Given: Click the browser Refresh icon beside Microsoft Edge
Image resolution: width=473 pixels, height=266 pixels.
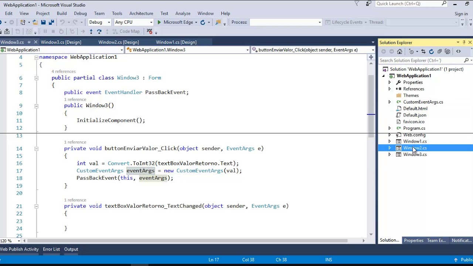Looking at the screenshot, I should 203,22.
